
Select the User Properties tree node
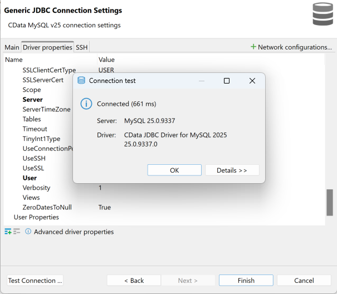click(x=36, y=217)
